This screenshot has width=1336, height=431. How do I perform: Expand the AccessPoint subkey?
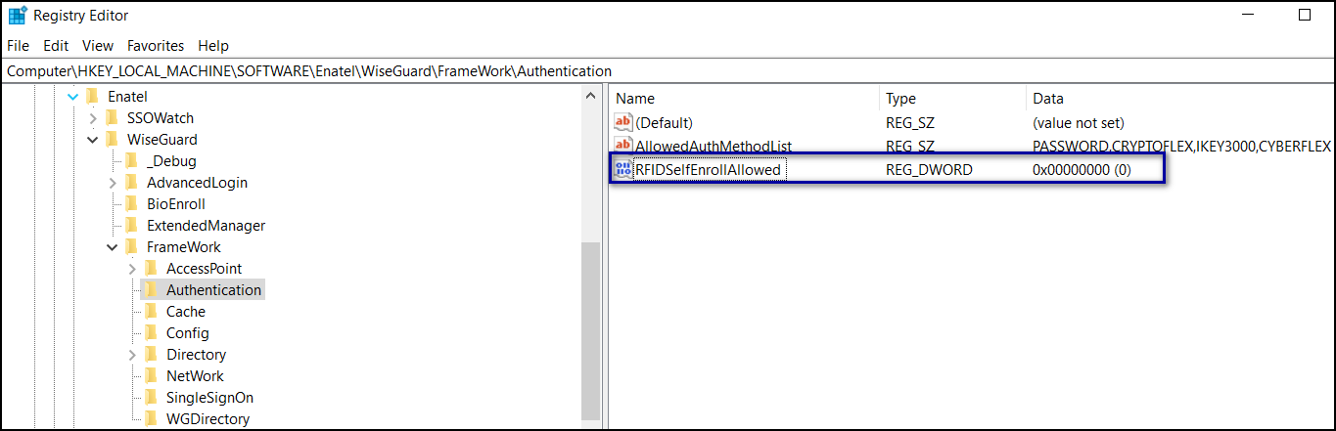132,269
